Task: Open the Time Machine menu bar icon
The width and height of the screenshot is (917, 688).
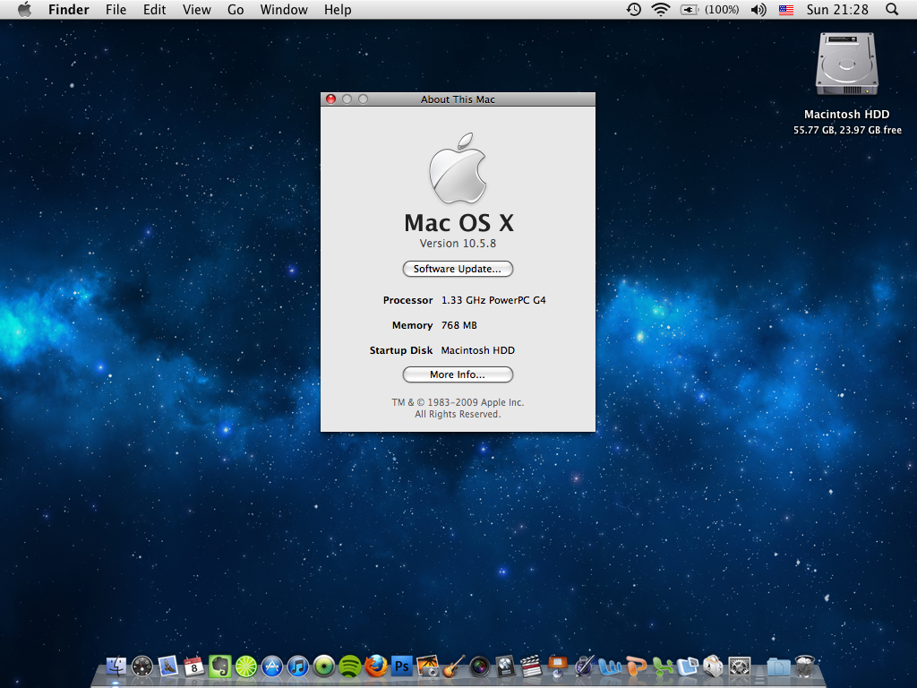Action: point(634,9)
